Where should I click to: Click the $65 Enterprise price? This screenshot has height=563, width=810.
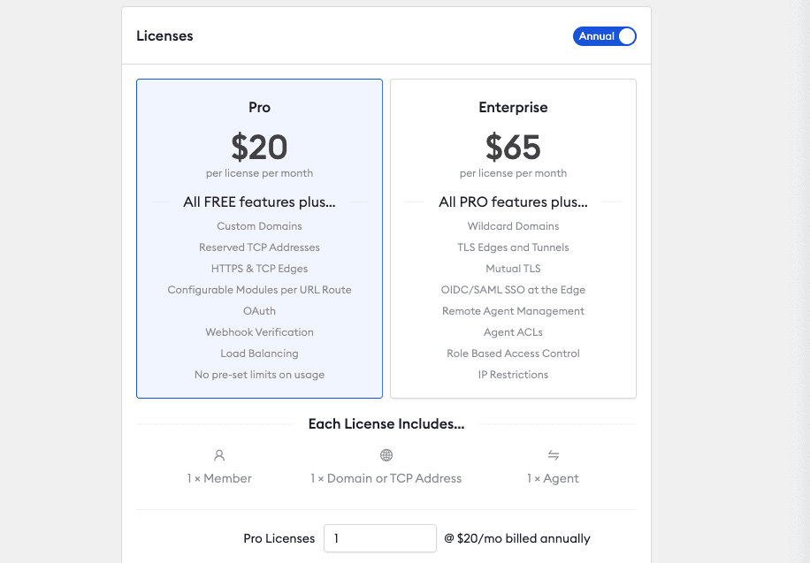513,148
